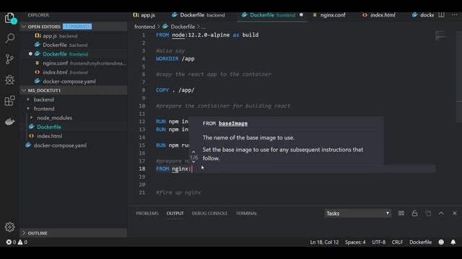Open notifications bell in status bar

click(x=453, y=242)
